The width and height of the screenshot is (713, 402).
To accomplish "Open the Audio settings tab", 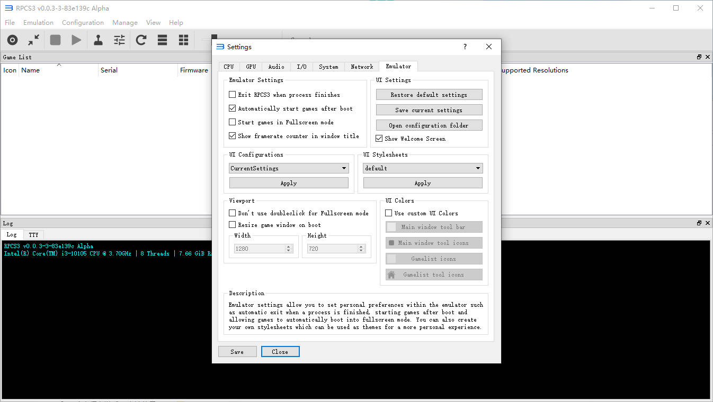I will coord(276,67).
